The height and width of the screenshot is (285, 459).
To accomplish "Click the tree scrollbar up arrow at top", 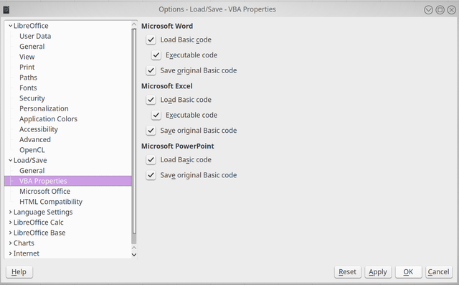I will [134, 24].
